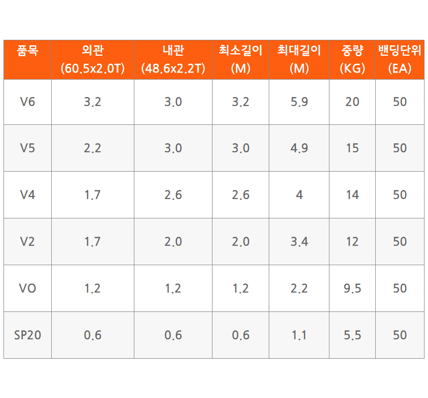This screenshot has height=398, width=428.
Task: Click the 5.9 max length value for V6
Action: [x=299, y=102]
